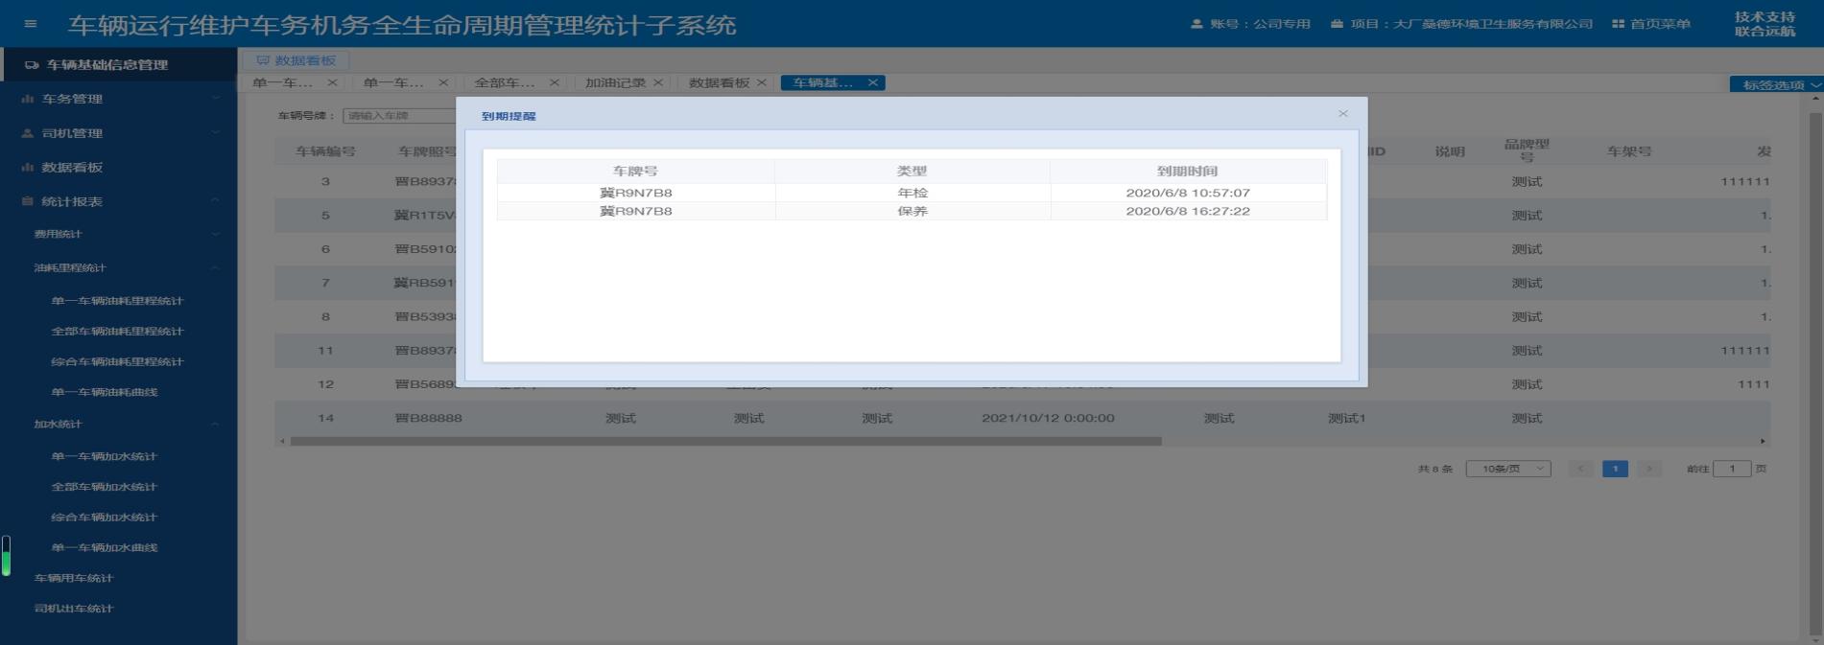Image resolution: width=1824 pixels, height=645 pixels.
Task: Click 2021/10/12 0:00:00 date cell
Action: pos(1048,418)
